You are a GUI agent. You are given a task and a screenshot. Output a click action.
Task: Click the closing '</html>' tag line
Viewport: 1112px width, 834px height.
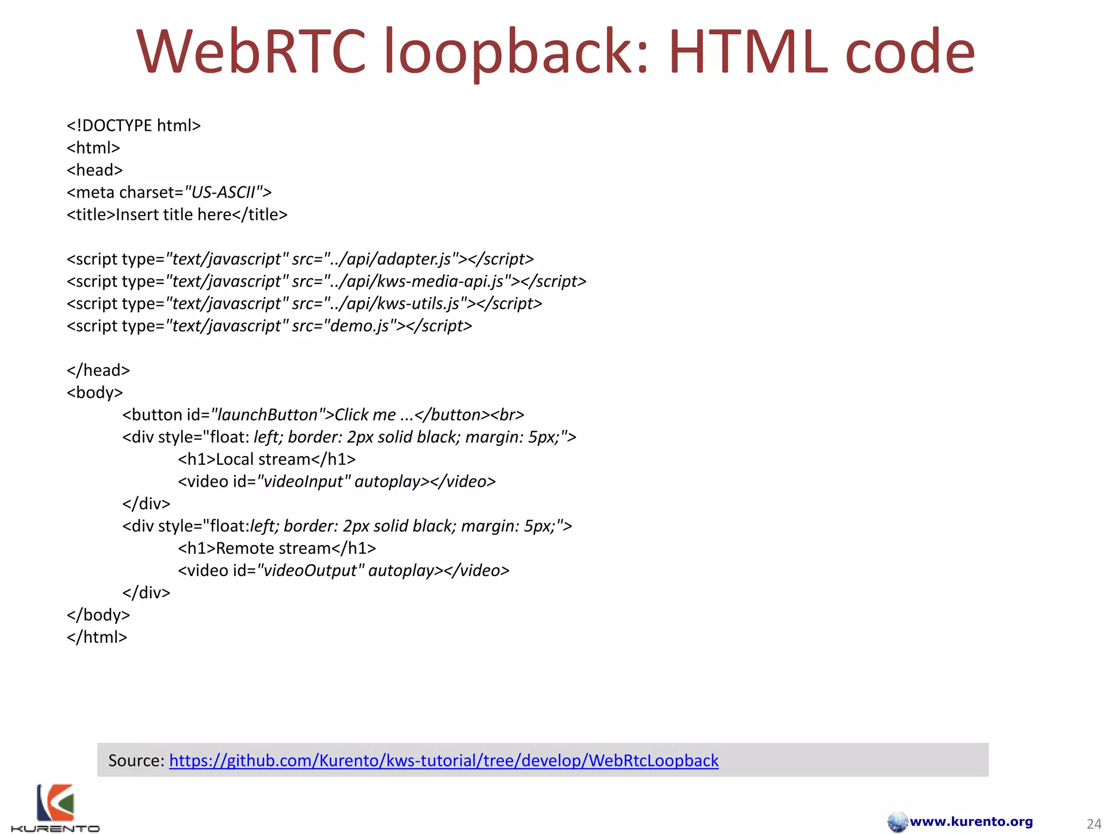click(97, 637)
